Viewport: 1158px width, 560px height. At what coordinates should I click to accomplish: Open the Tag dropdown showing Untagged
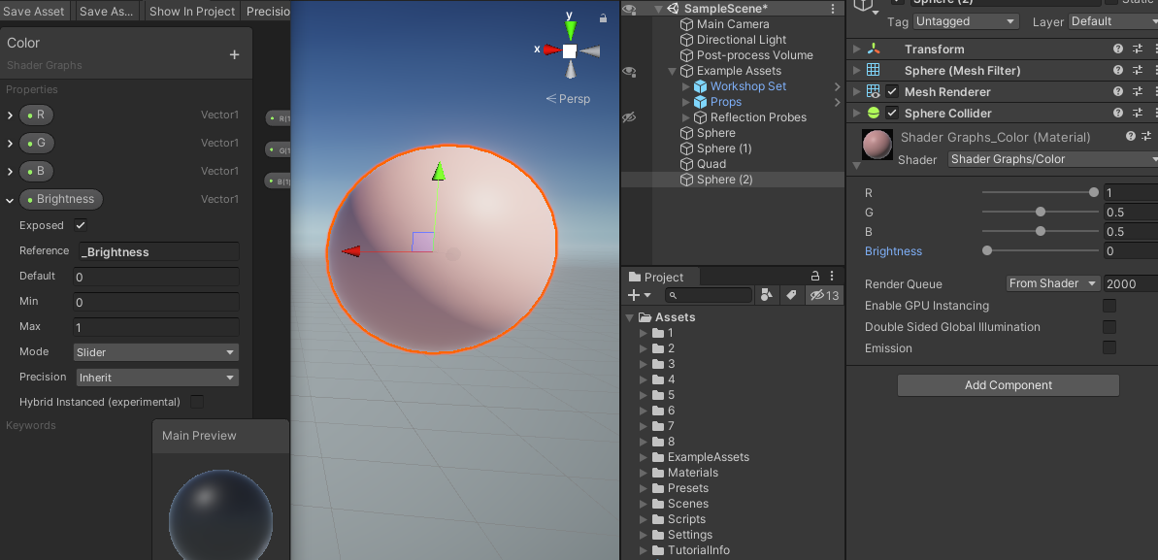pos(966,21)
